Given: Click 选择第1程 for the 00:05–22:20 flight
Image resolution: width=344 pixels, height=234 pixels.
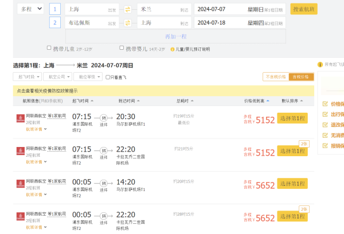Looking at the screenshot, I should click(x=292, y=216).
